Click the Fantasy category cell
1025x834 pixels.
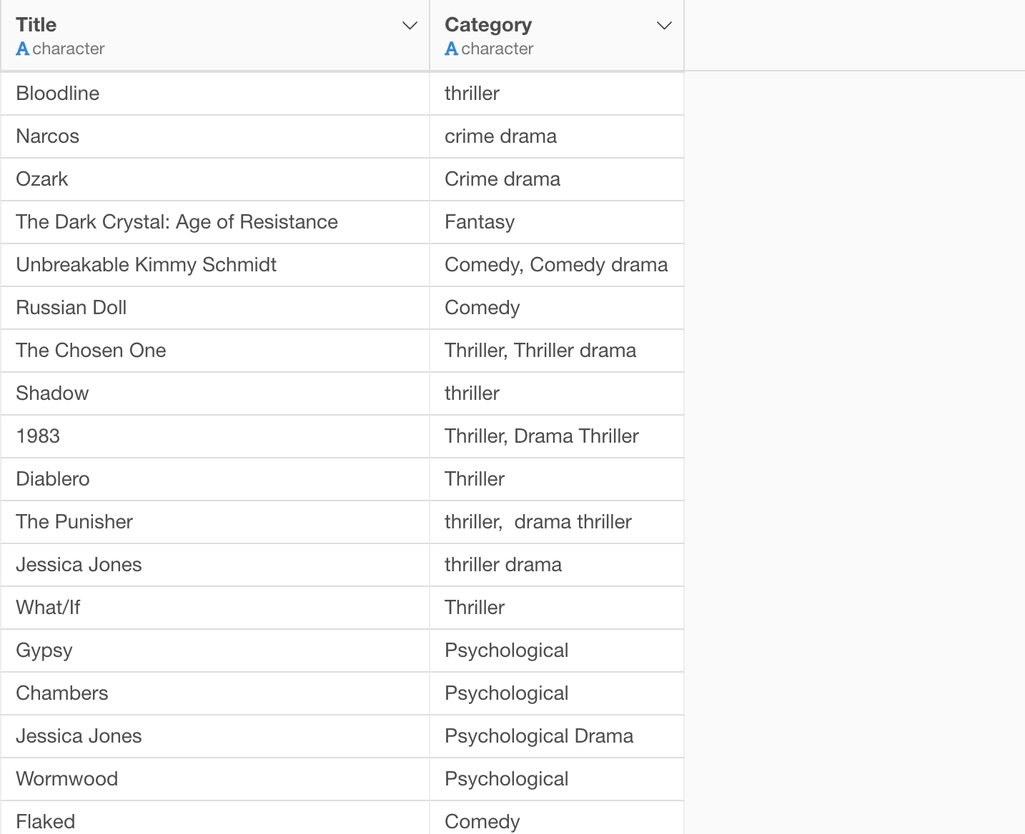click(x=557, y=222)
